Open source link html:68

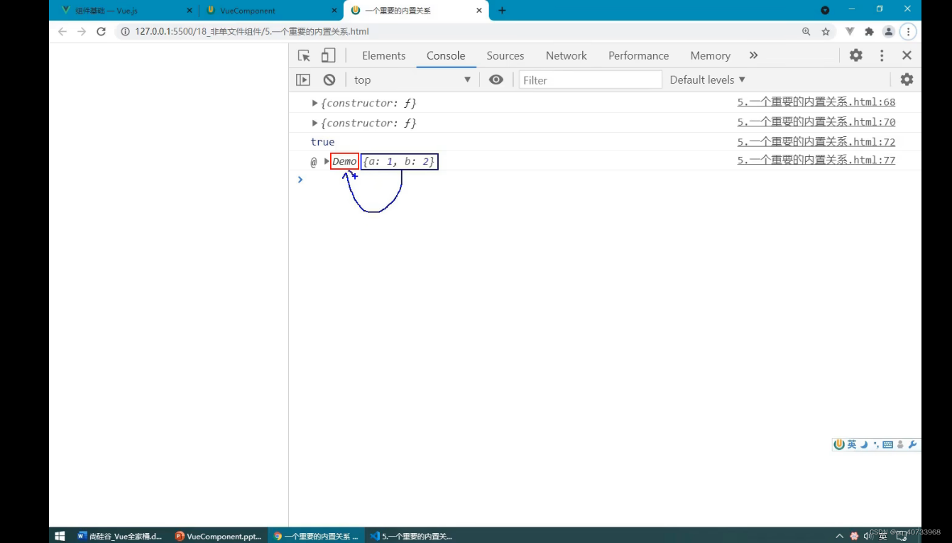816,102
